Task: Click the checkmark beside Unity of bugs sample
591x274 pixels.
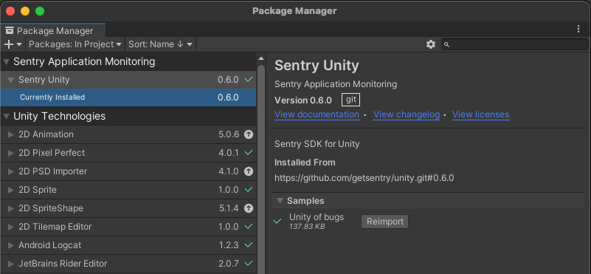Action: point(277,221)
